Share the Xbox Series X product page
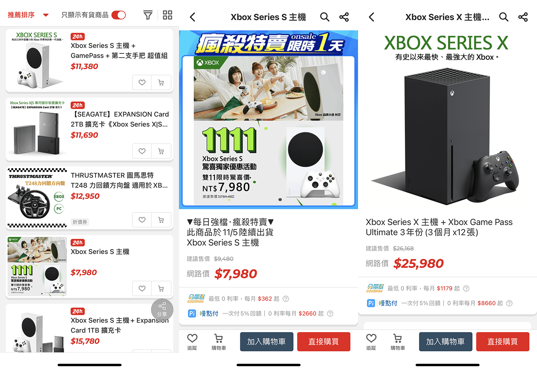 pyautogui.click(x=523, y=17)
